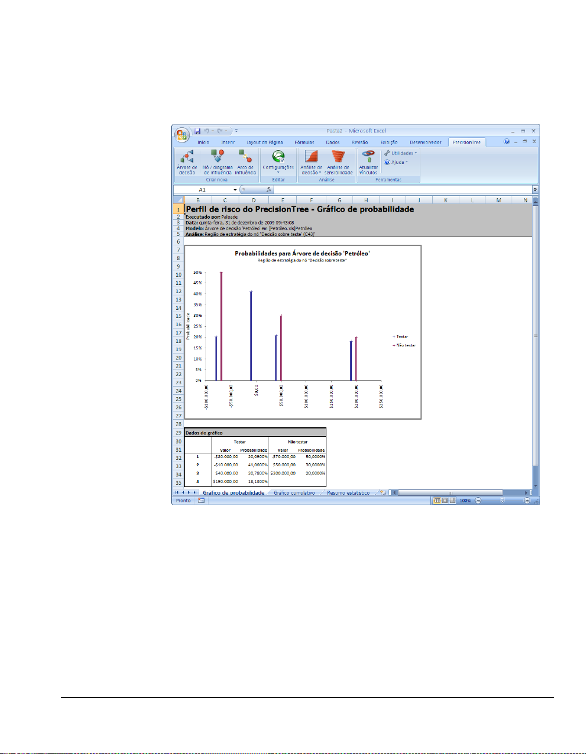Switch to Page Break Preview button
Screen dimensions: 586x754
pyautogui.click(x=452, y=501)
